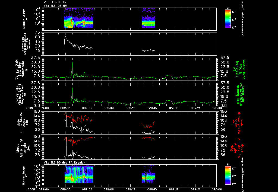This screenshot has height=192, width=278.
Task: Click the '10^-1' tick on bottom energy axis
Action: [37, 187]
